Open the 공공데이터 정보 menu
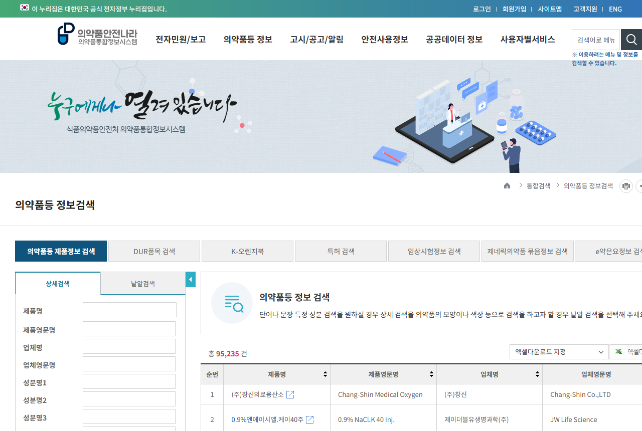The image size is (642, 431). click(x=454, y=40)
